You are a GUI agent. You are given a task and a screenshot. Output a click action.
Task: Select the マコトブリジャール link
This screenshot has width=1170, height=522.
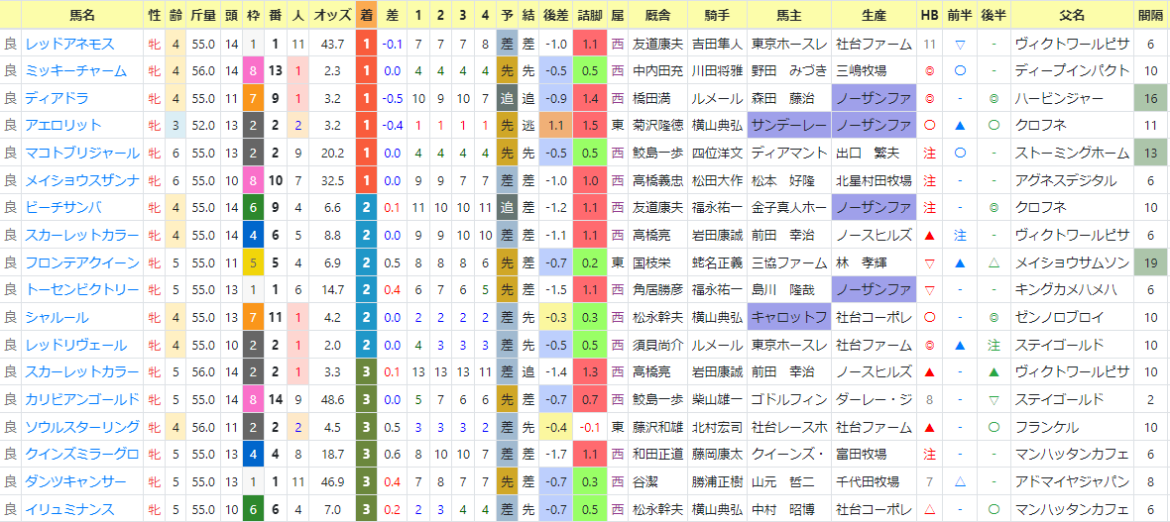click(x=81, y=153)
